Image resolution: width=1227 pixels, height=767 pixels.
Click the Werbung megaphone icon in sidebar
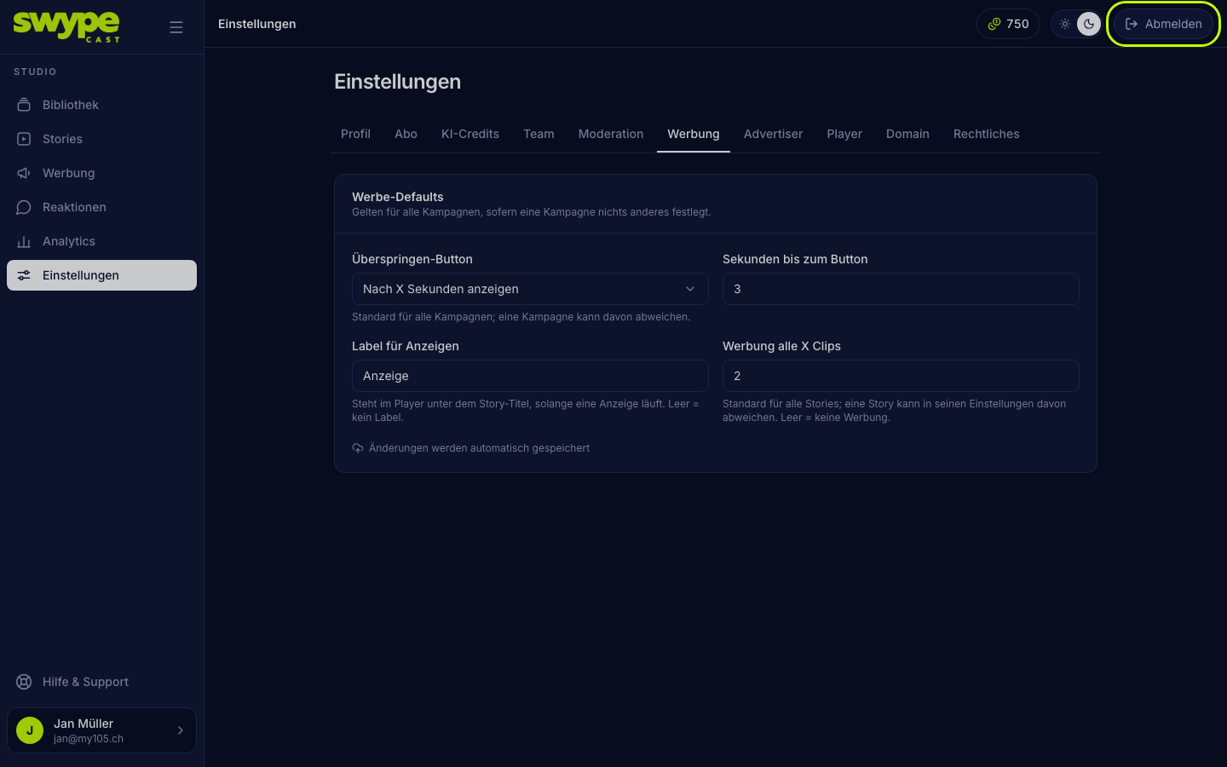[x=24, y=173]
